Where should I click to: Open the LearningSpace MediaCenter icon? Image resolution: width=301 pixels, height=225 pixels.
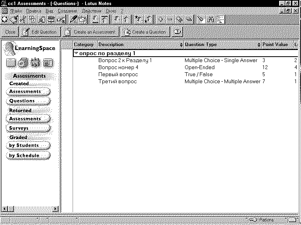point(23,63)
